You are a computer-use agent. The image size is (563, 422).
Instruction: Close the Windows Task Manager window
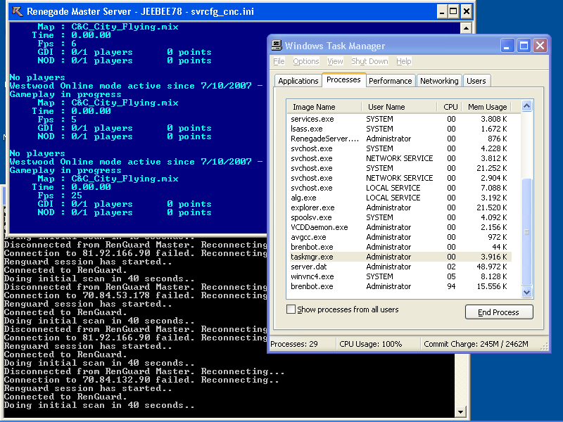[x=540, y=46]
